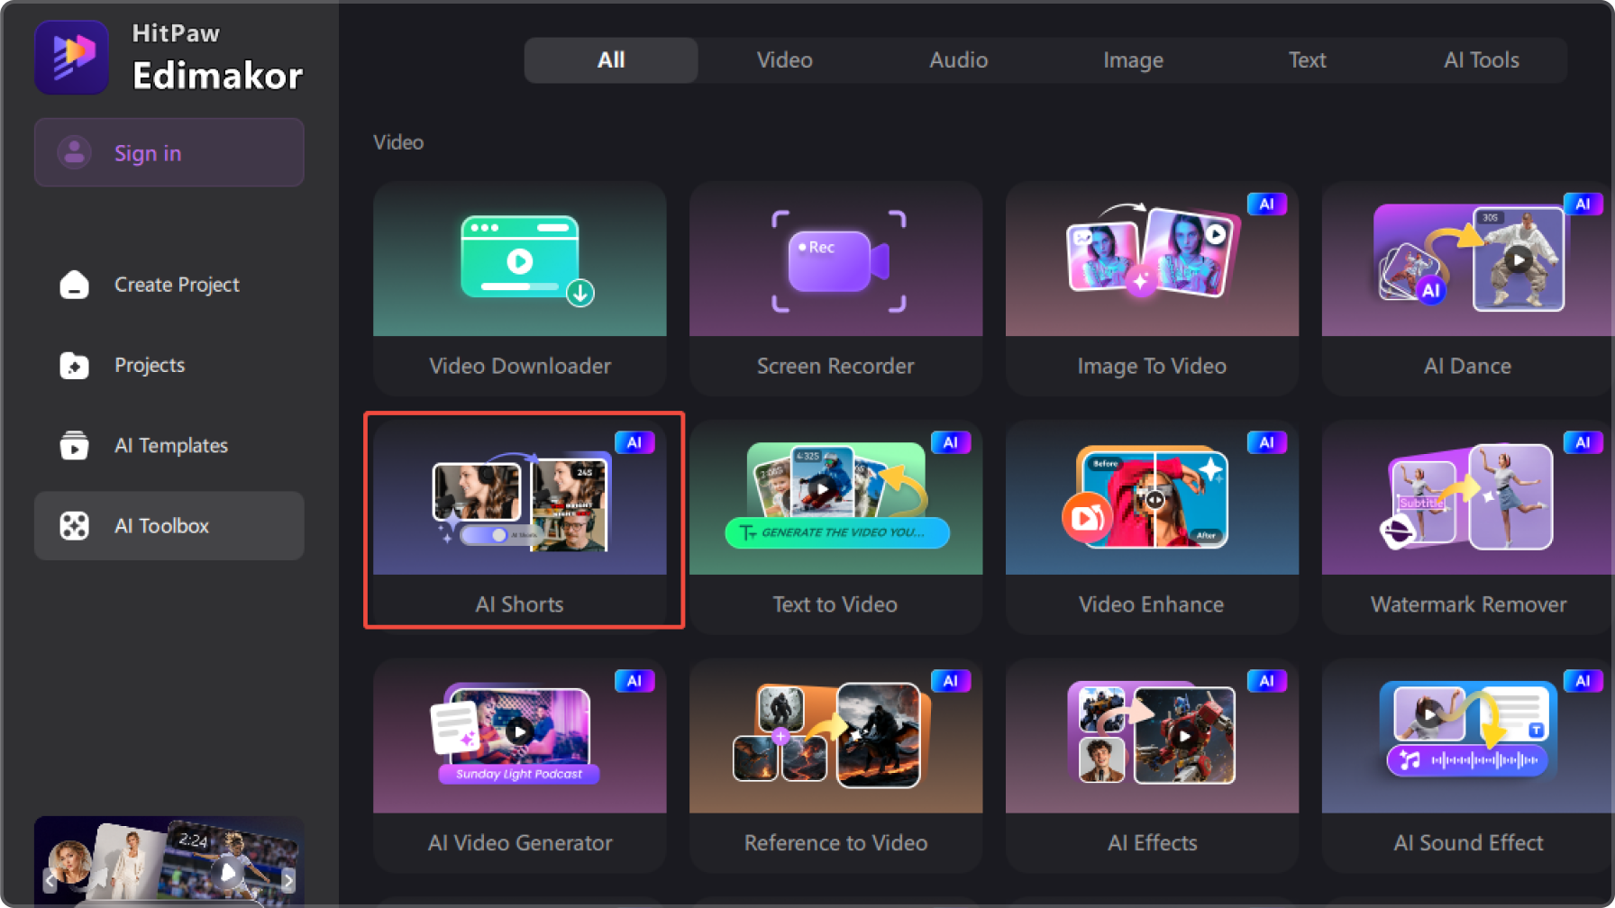Screen dimensions: 1615x908
Task: Switch to the AI Tools tab
Action: (x=1482, y=60)
